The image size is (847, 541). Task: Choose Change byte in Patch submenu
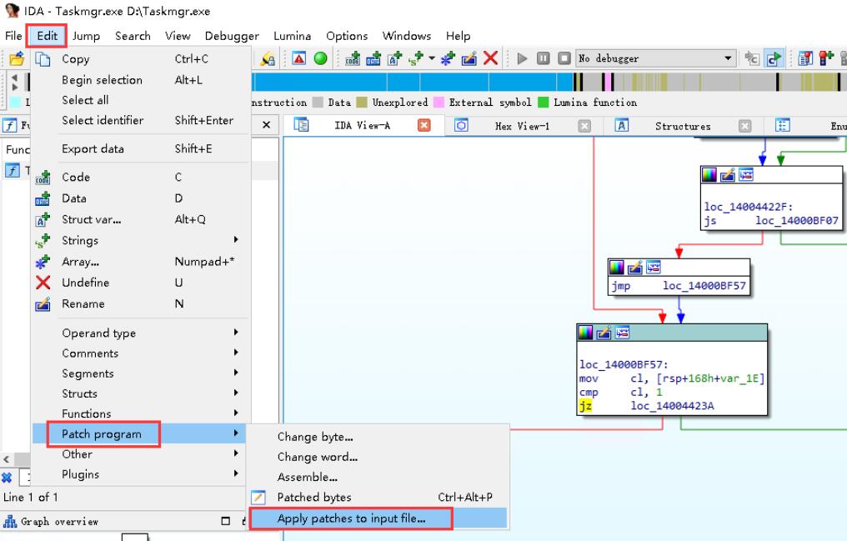tap(378, 437)
